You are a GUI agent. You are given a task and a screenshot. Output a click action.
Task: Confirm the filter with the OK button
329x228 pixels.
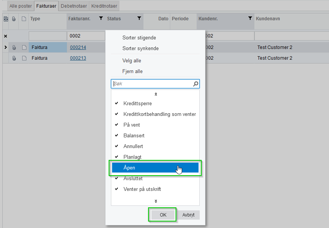pos(163,215)
